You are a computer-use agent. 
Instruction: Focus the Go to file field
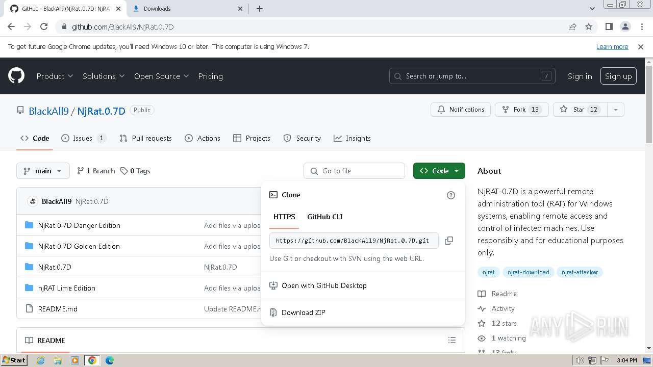pos(354,171)
